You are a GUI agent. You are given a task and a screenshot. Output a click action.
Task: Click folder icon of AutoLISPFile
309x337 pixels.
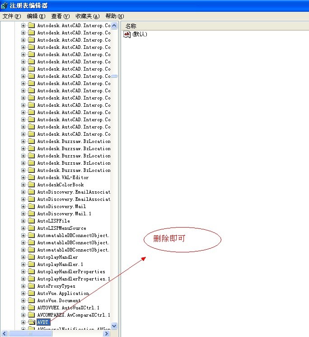click(32, 221)
